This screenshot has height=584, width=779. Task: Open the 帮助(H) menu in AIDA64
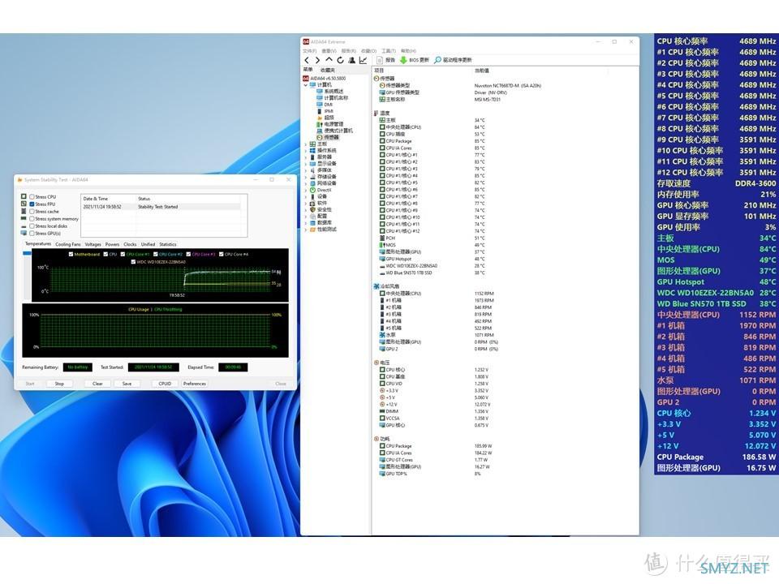pos(408,51)
